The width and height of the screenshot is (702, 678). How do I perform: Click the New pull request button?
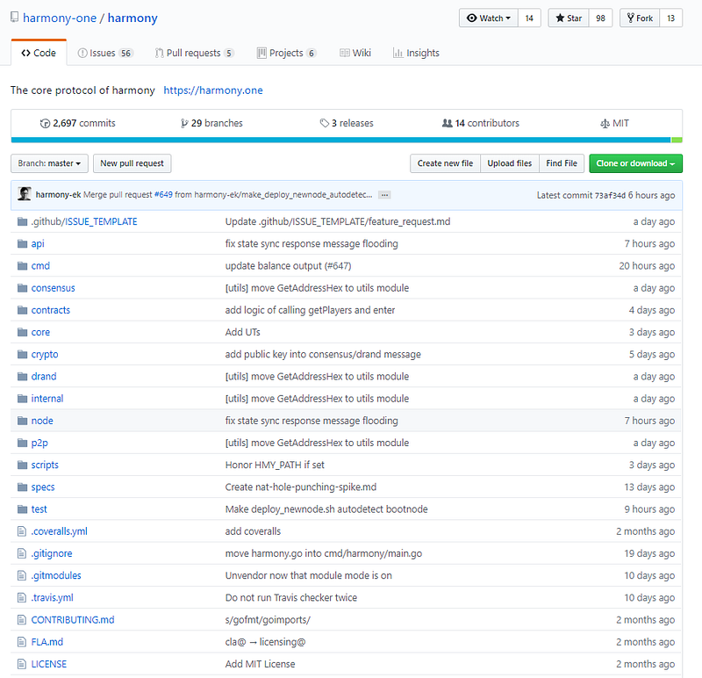133,163
